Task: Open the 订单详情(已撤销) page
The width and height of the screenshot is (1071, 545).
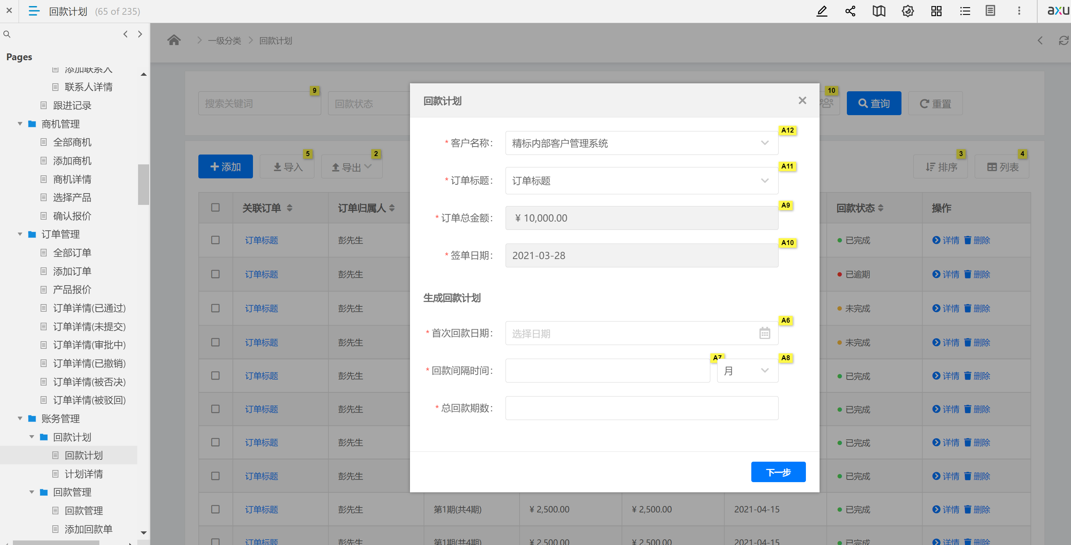Action: (89, 363)
